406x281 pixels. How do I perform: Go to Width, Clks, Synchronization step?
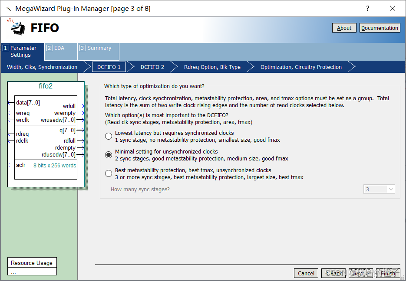point(42,67)
